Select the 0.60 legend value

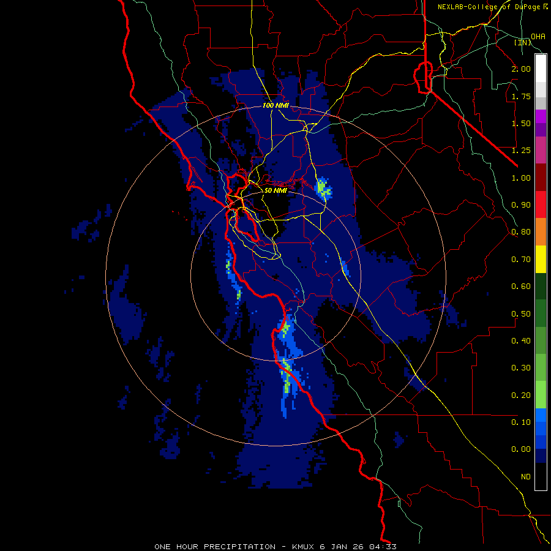pyautogui.click(x=521, y=287)
